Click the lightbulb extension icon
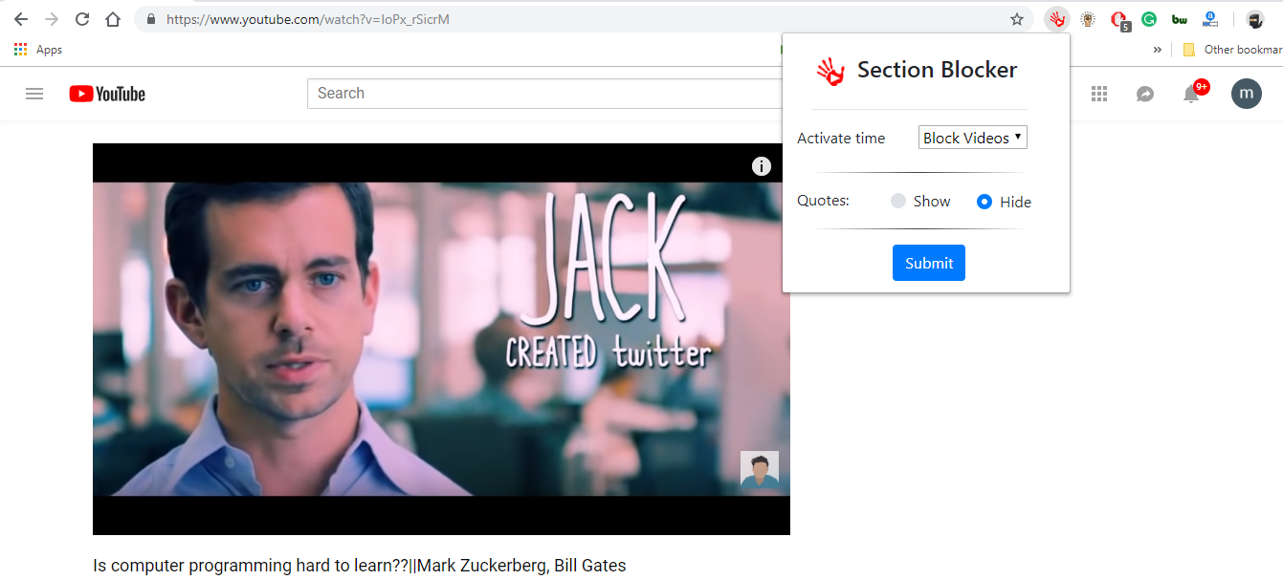 pos(1087,18)
